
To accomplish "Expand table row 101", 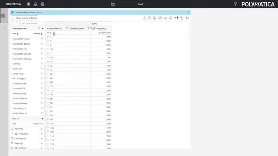I will (x=48, y=123).
